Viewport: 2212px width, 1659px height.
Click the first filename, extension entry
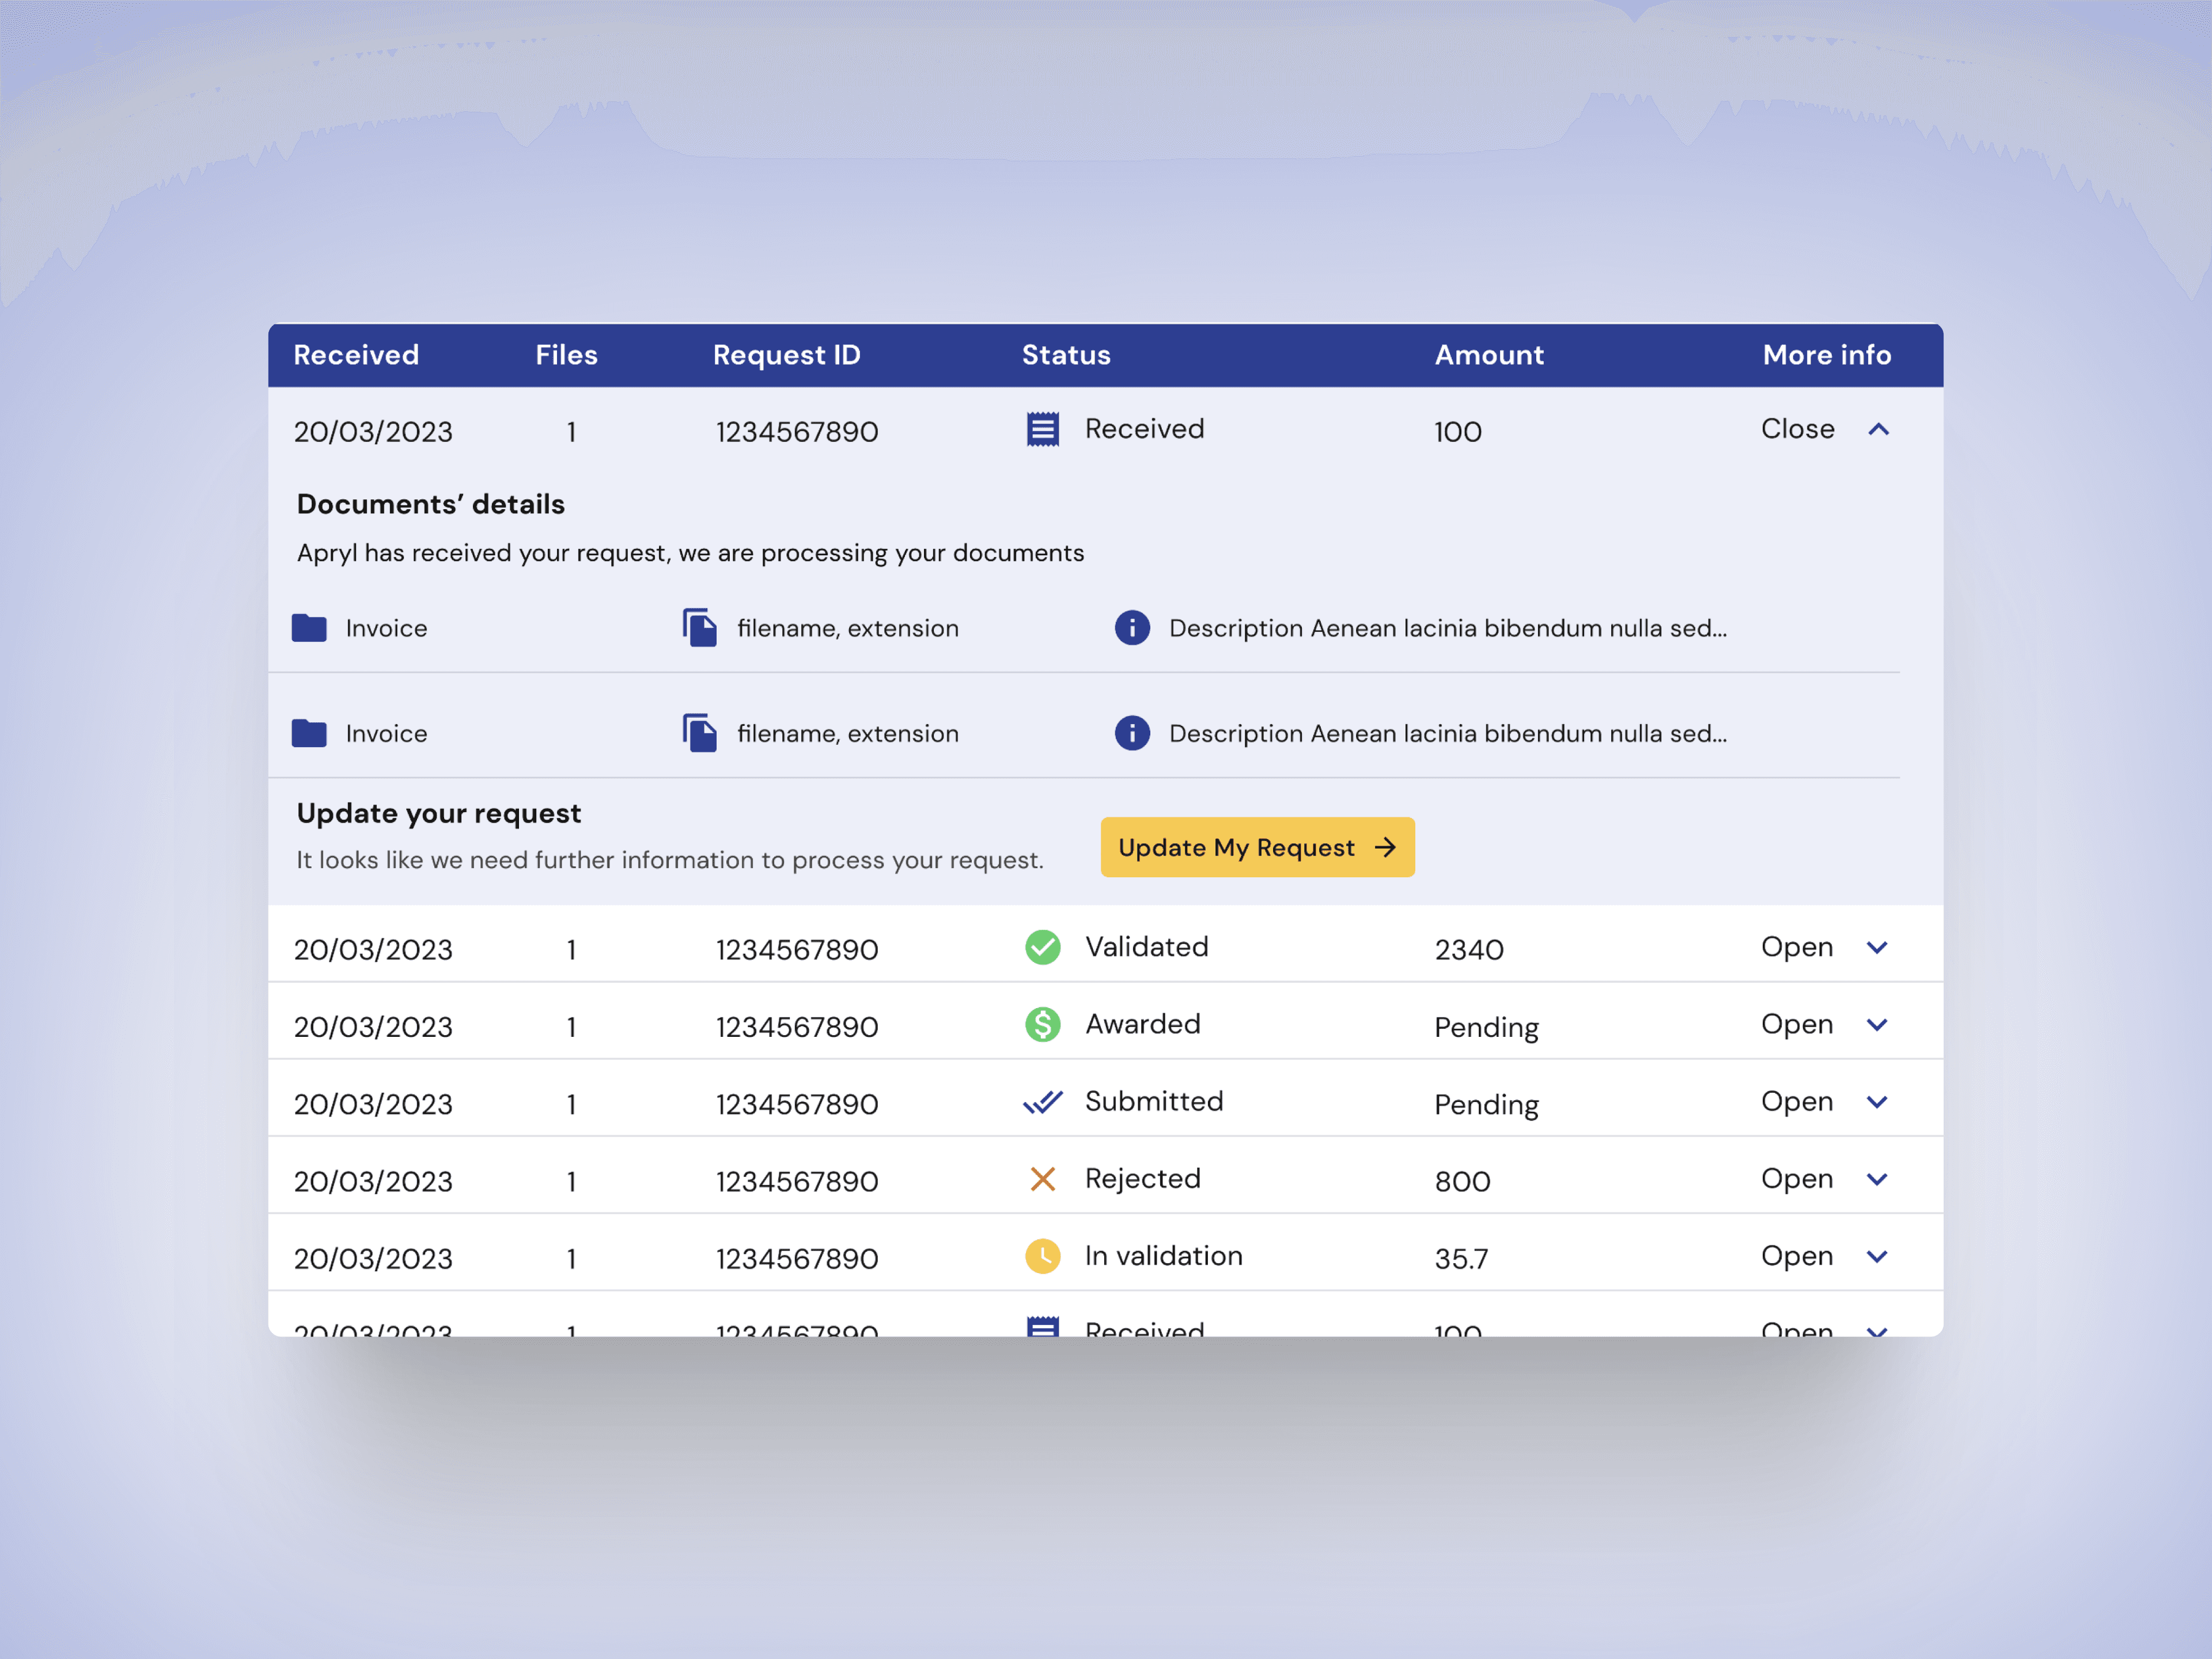[x=847, y=628]
